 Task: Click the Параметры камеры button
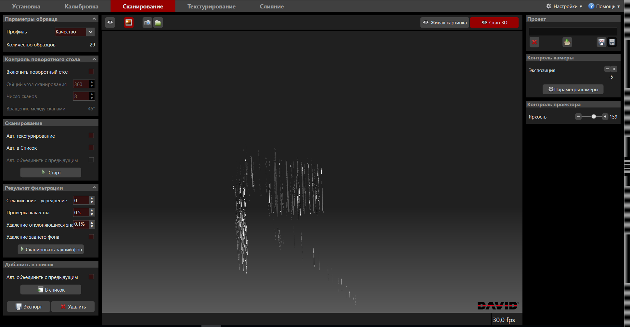[x=573, y=89]
